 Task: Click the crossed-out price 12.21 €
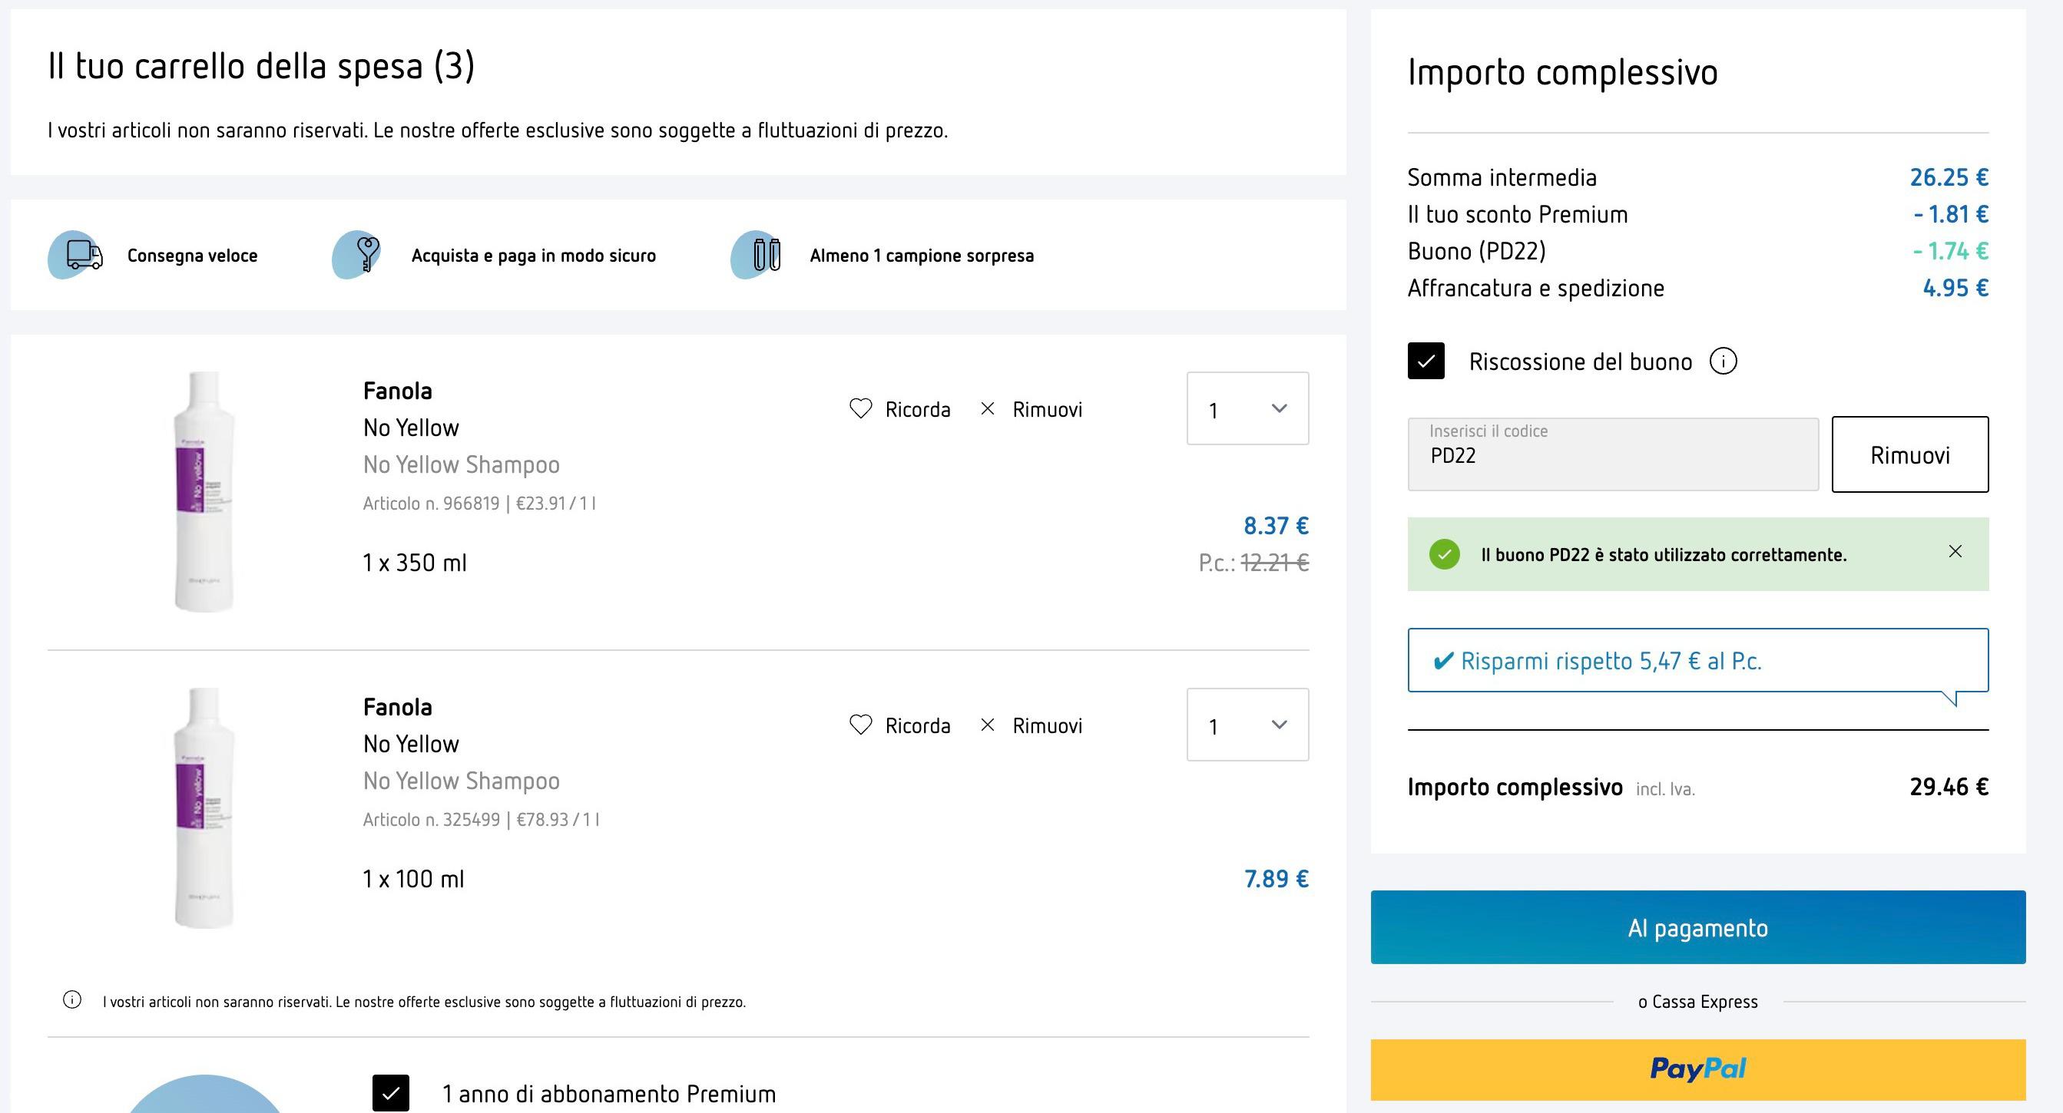(1274, 563)
